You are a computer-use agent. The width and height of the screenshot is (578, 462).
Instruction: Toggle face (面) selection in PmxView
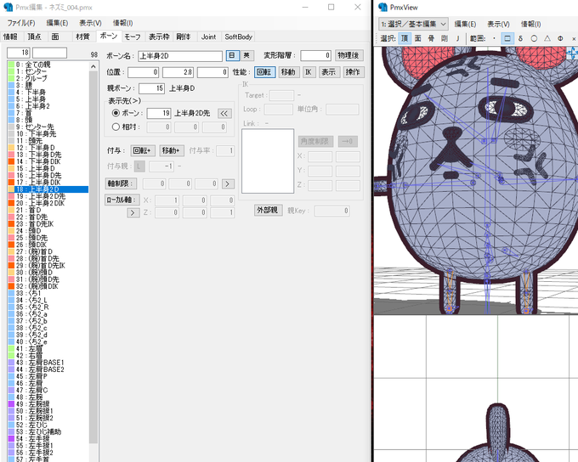tap(418, 38)
